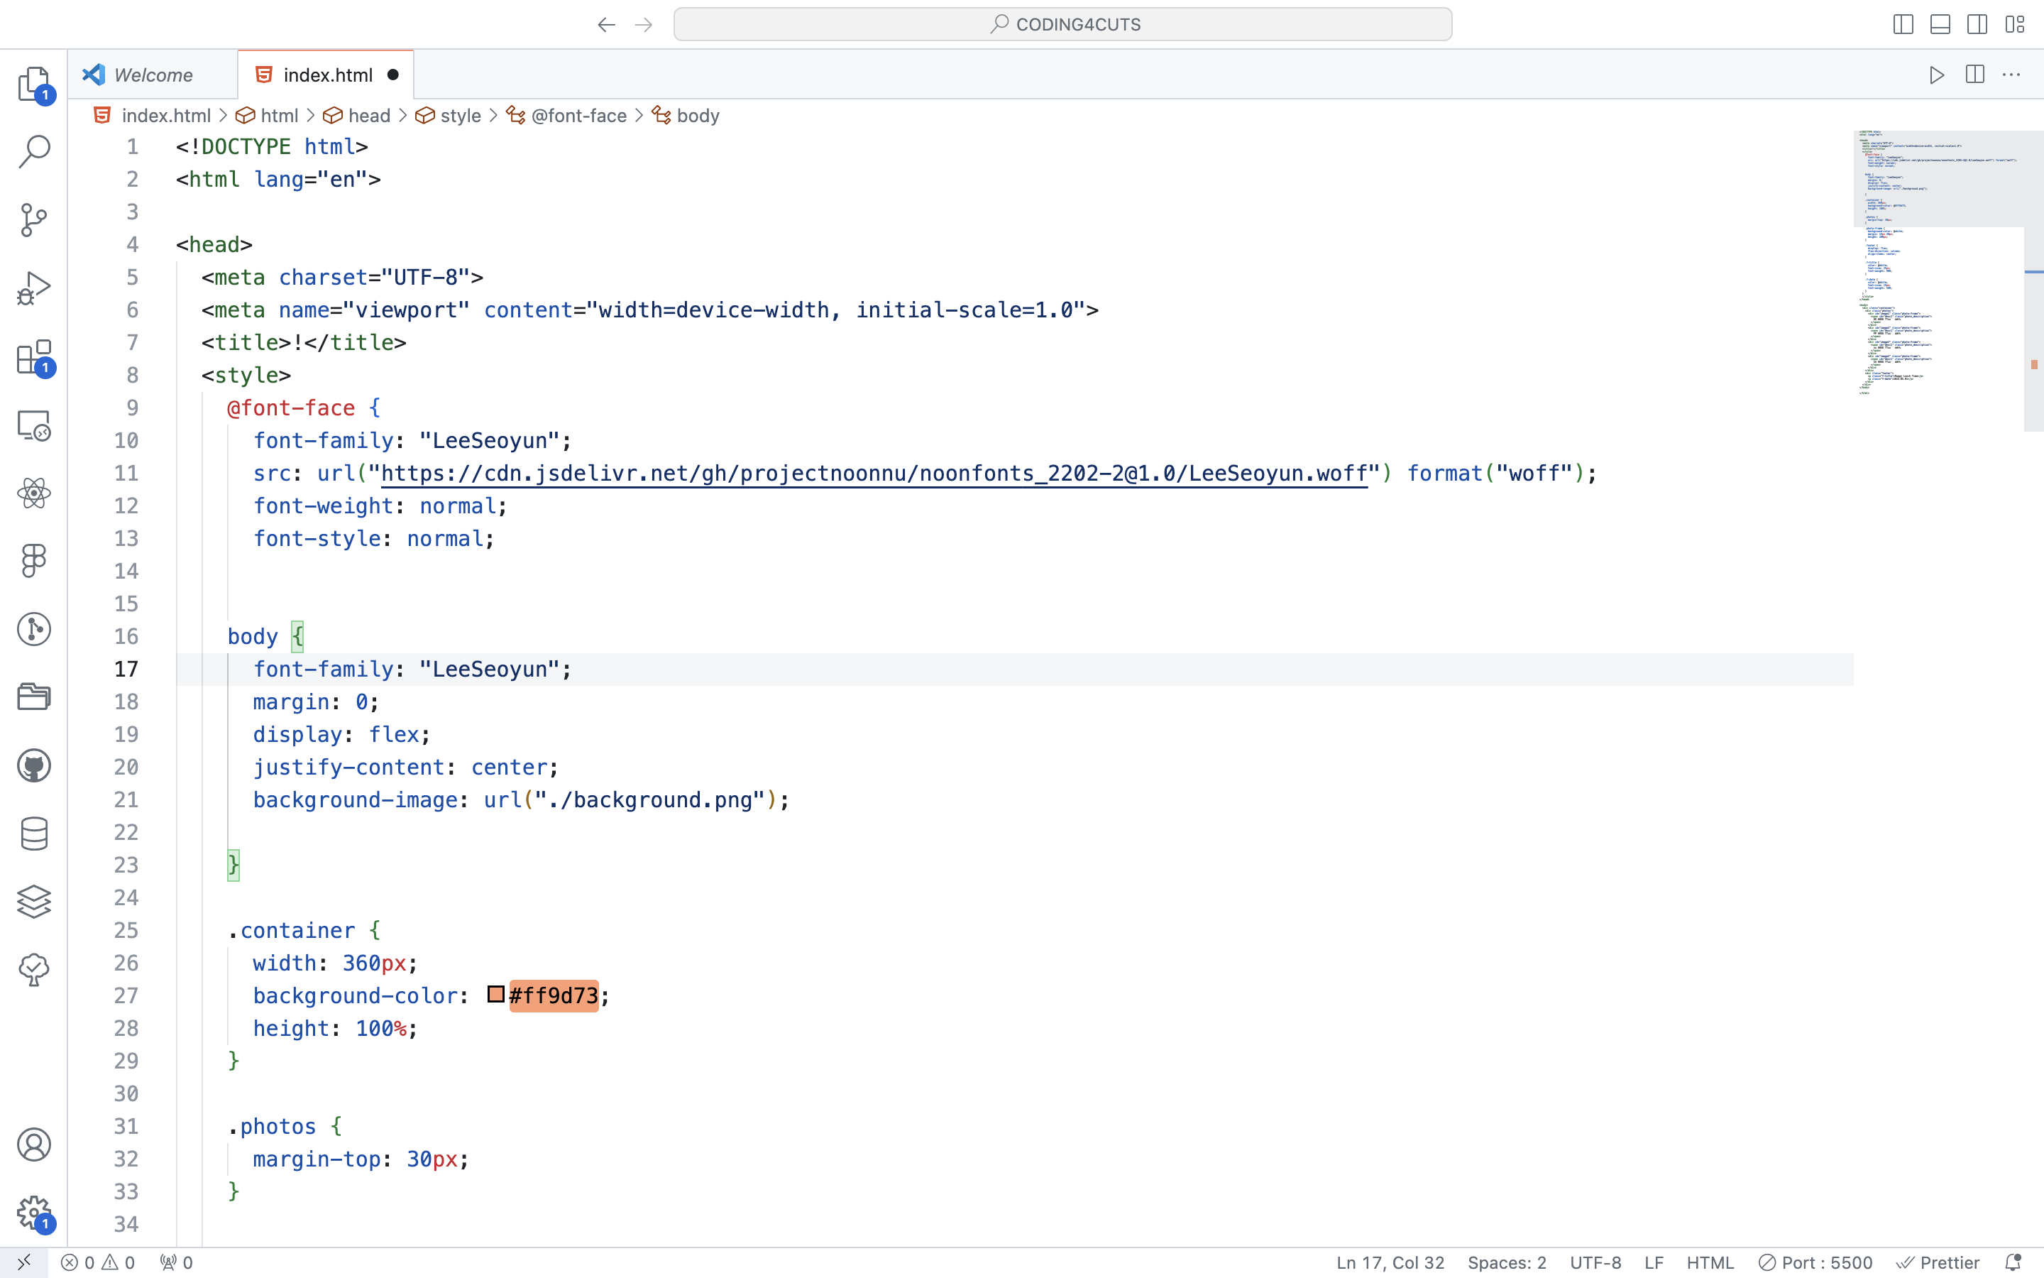Open the Run and Debug view
This screenshot has width=2044, height=1278.
tap(34, 288)
